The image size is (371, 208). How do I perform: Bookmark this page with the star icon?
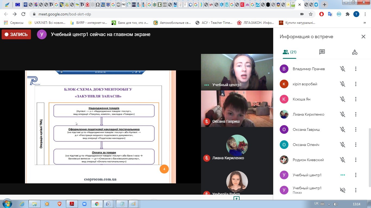click(x=311, y=14)
